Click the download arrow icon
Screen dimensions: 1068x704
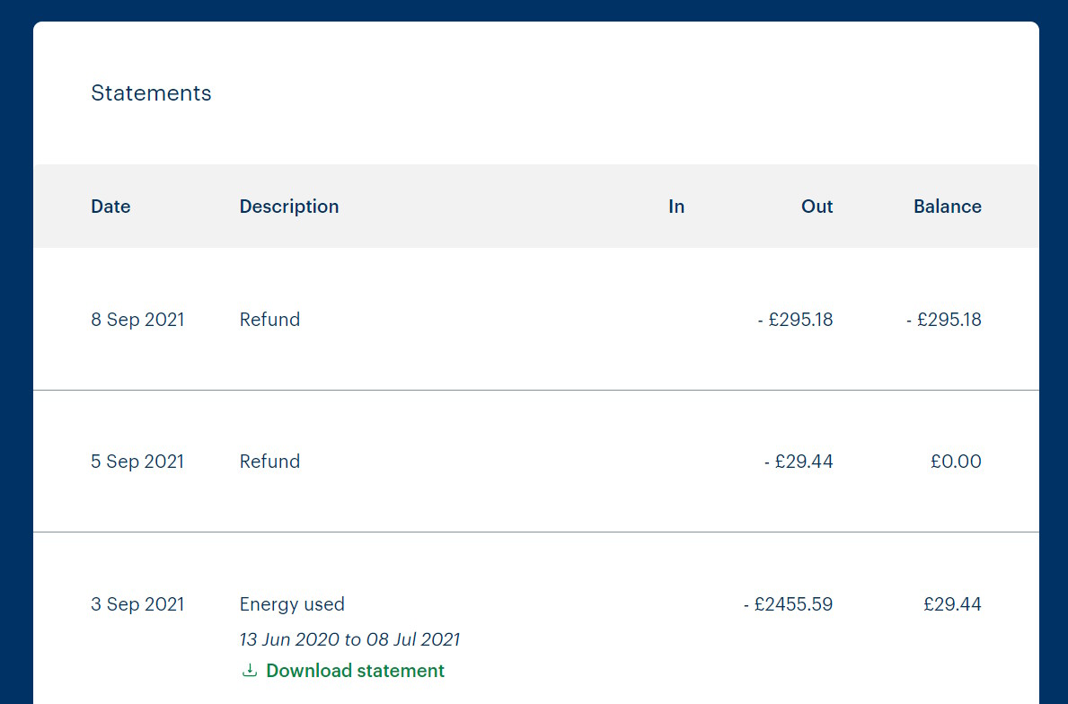[250, 671]
